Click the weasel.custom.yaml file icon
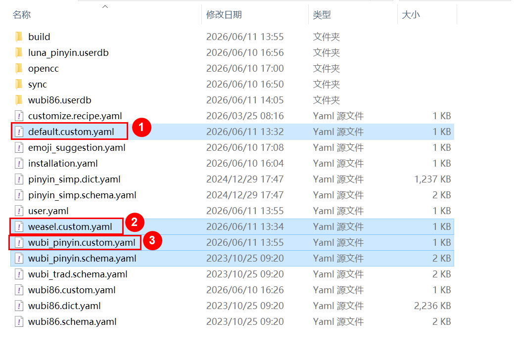Viewport: 514px width, 358px height. pyautogui.click(x=19, y=226)
